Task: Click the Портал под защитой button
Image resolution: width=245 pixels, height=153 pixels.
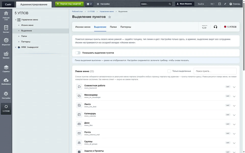Action: (69, 4)
